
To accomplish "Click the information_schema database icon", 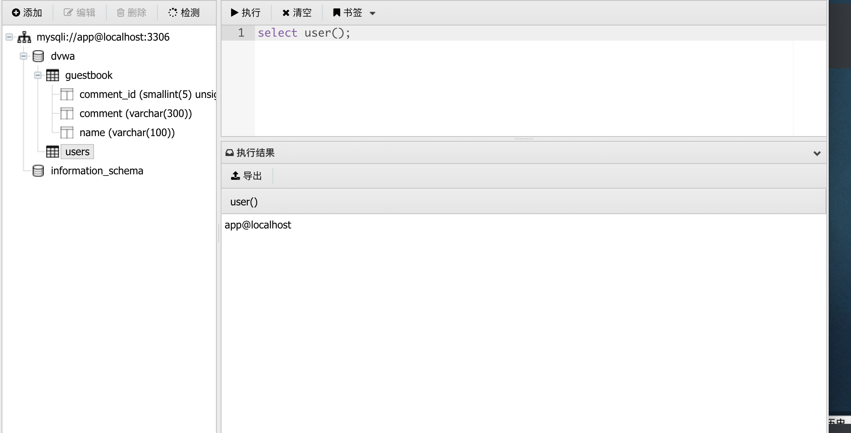I will 38,171.
